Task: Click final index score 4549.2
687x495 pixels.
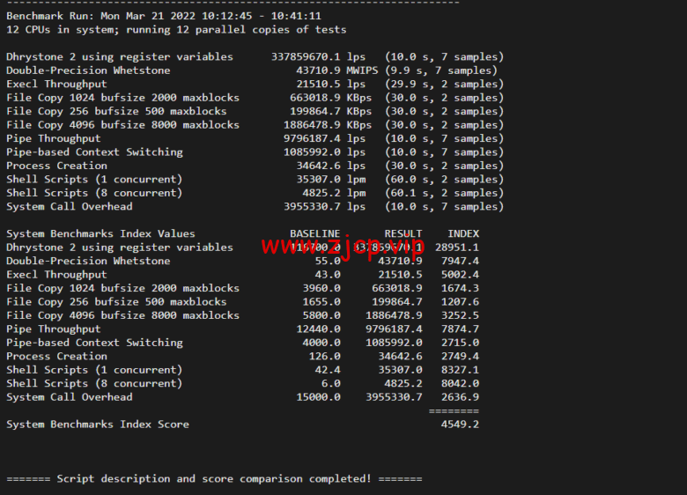Action: click(x=461, y=424)
